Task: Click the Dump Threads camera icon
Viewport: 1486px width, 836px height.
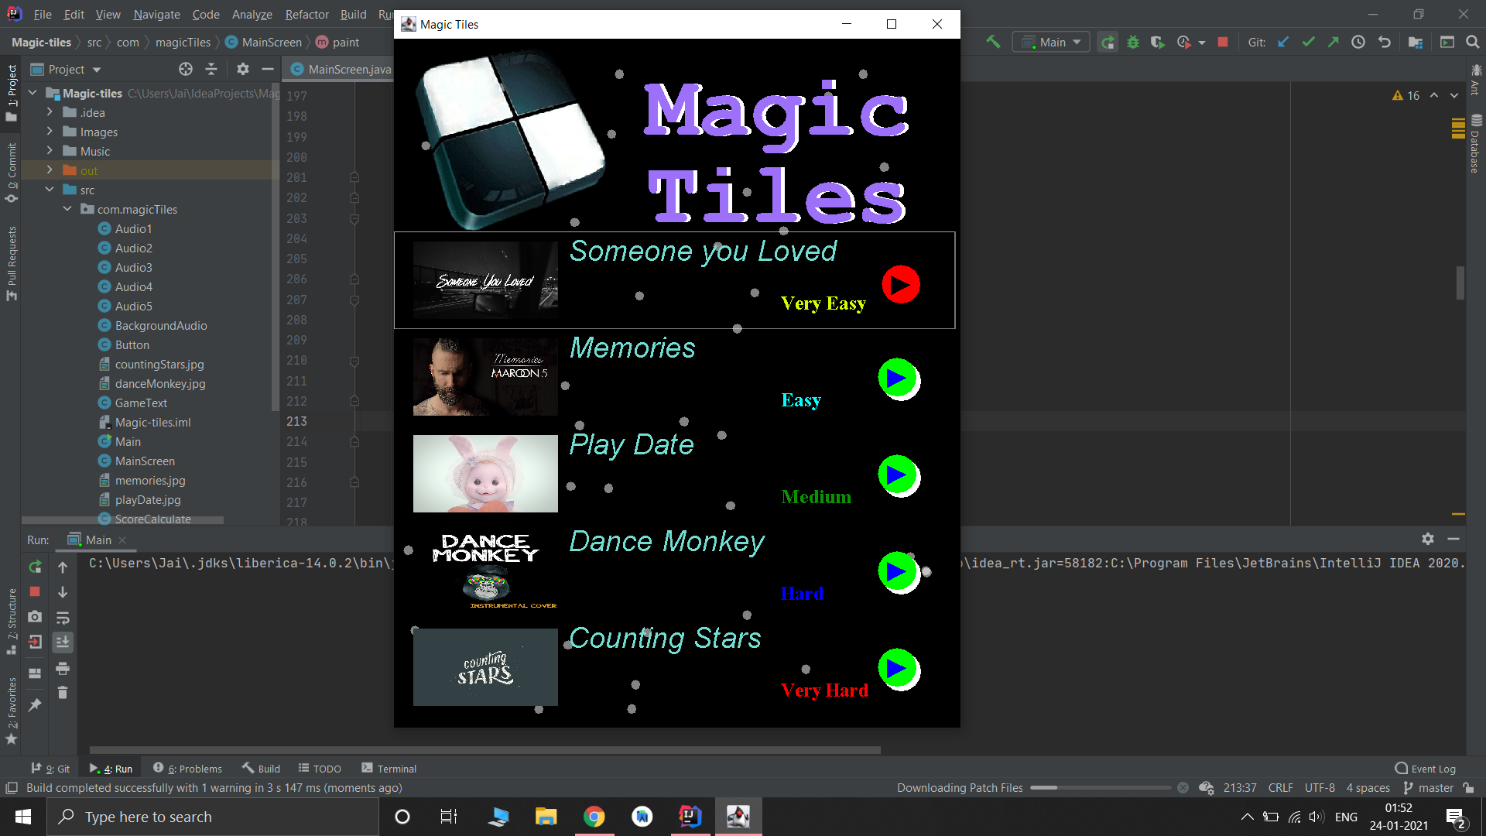Action: click(35, 617)
